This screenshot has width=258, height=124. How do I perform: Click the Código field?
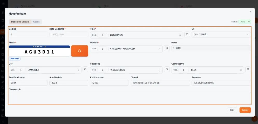[28, 35]
